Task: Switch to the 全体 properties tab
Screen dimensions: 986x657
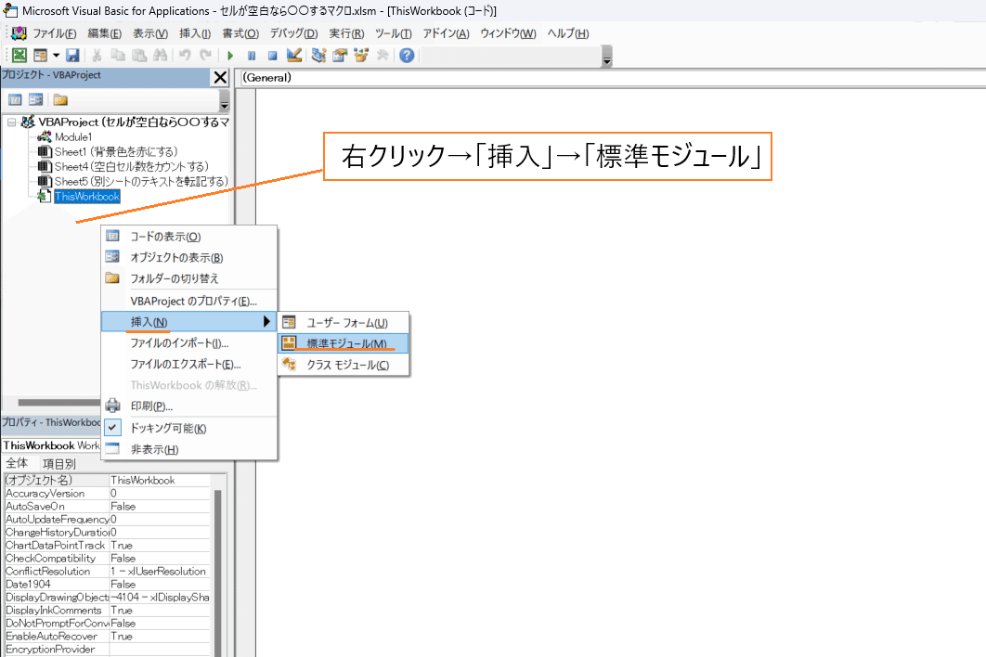Action: click(x=17, y=463)
